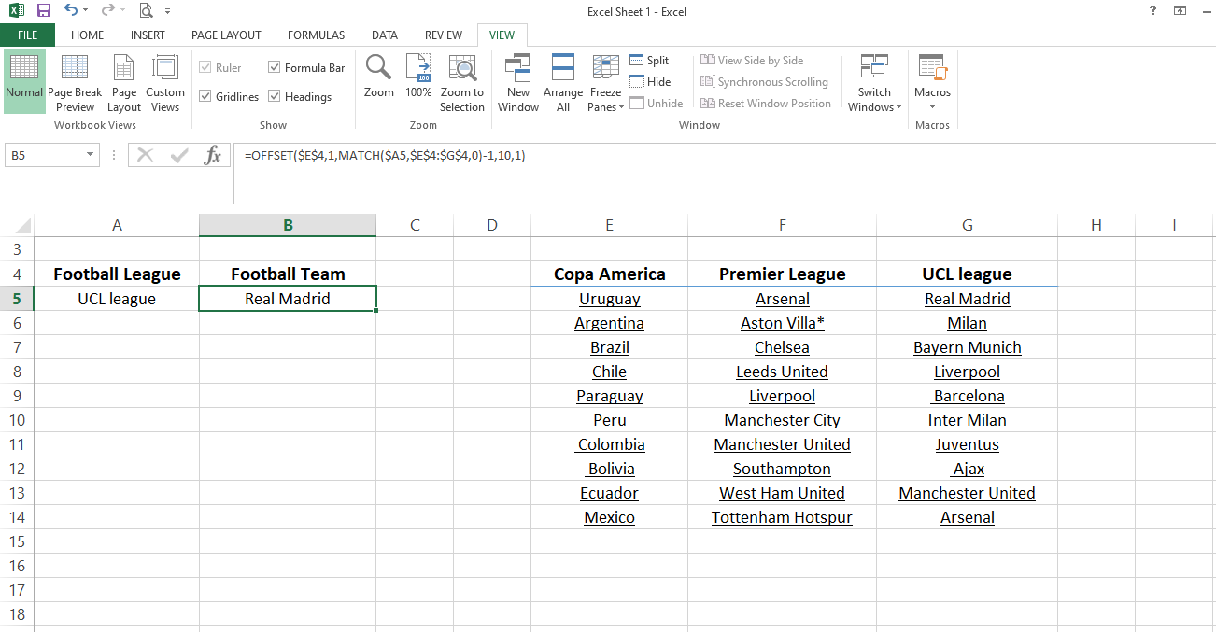Disable the Formula Bar checkbox

[274, 67]
